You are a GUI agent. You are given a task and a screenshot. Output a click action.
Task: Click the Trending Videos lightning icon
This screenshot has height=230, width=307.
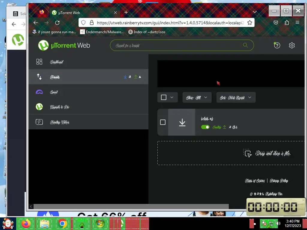[x=39, y=122]
